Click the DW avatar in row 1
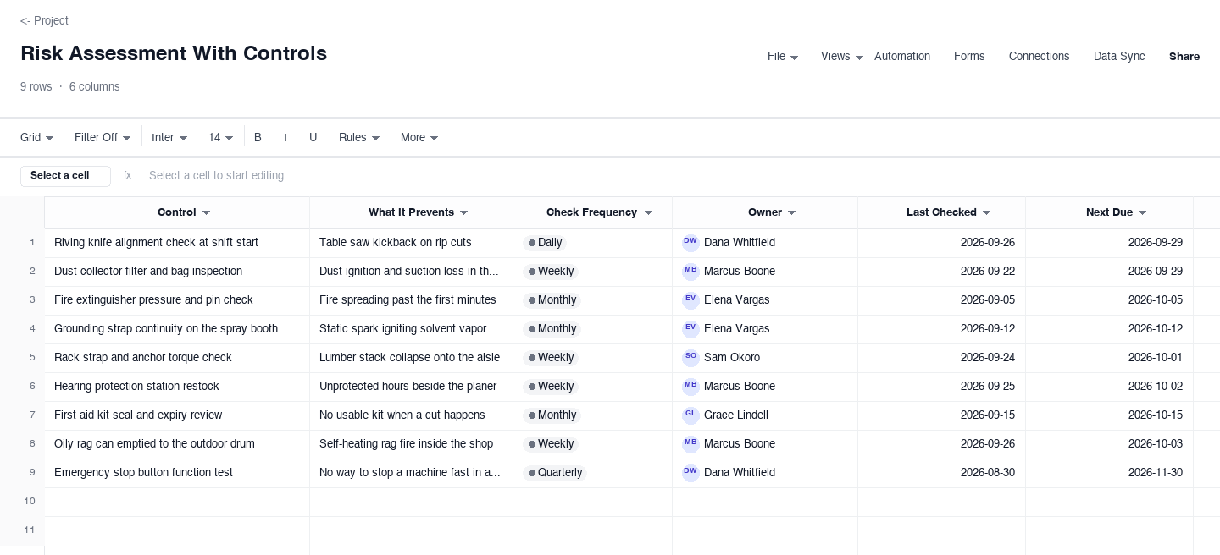Viewport: 1220px width, 555px height. tap(690, 243)
